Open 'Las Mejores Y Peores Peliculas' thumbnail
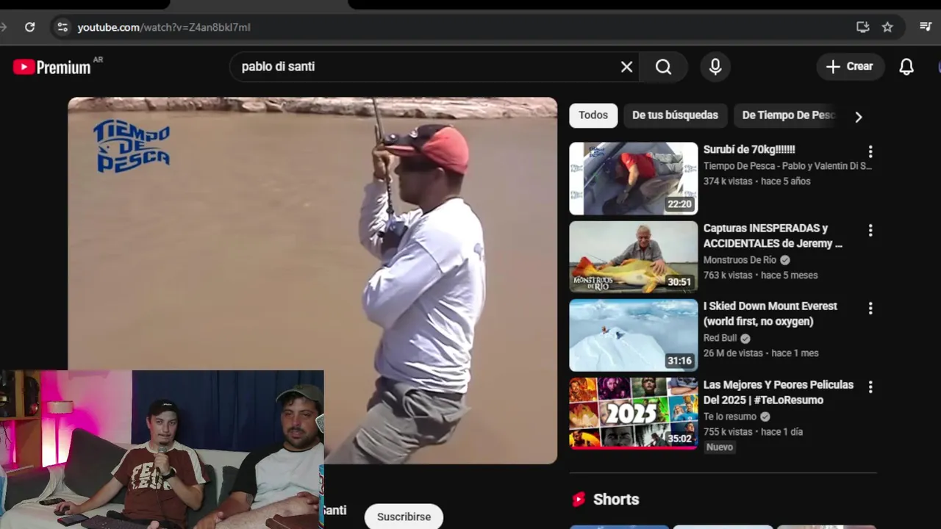This screenshot has height=529, width=941. pos(633,413)
